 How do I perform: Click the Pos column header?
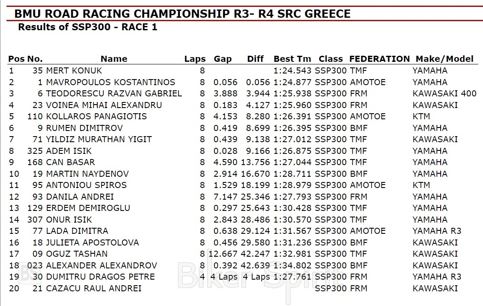pyautogui.click(x=16, y=59)
